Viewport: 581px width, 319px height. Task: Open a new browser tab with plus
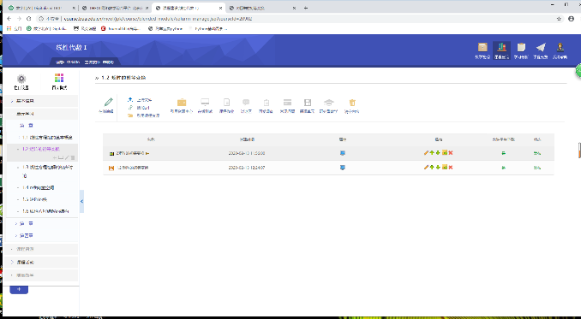pos(306,8)
